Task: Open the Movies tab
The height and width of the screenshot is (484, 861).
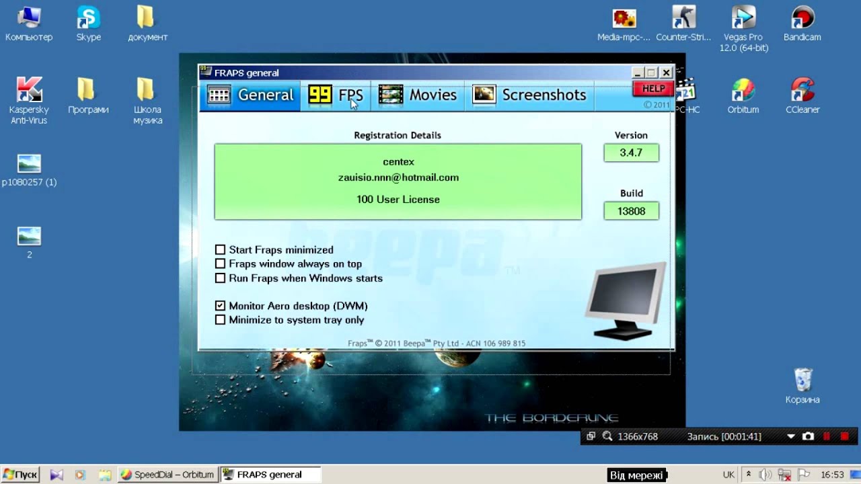Action: pyautogui.click(x=418, y=95)
